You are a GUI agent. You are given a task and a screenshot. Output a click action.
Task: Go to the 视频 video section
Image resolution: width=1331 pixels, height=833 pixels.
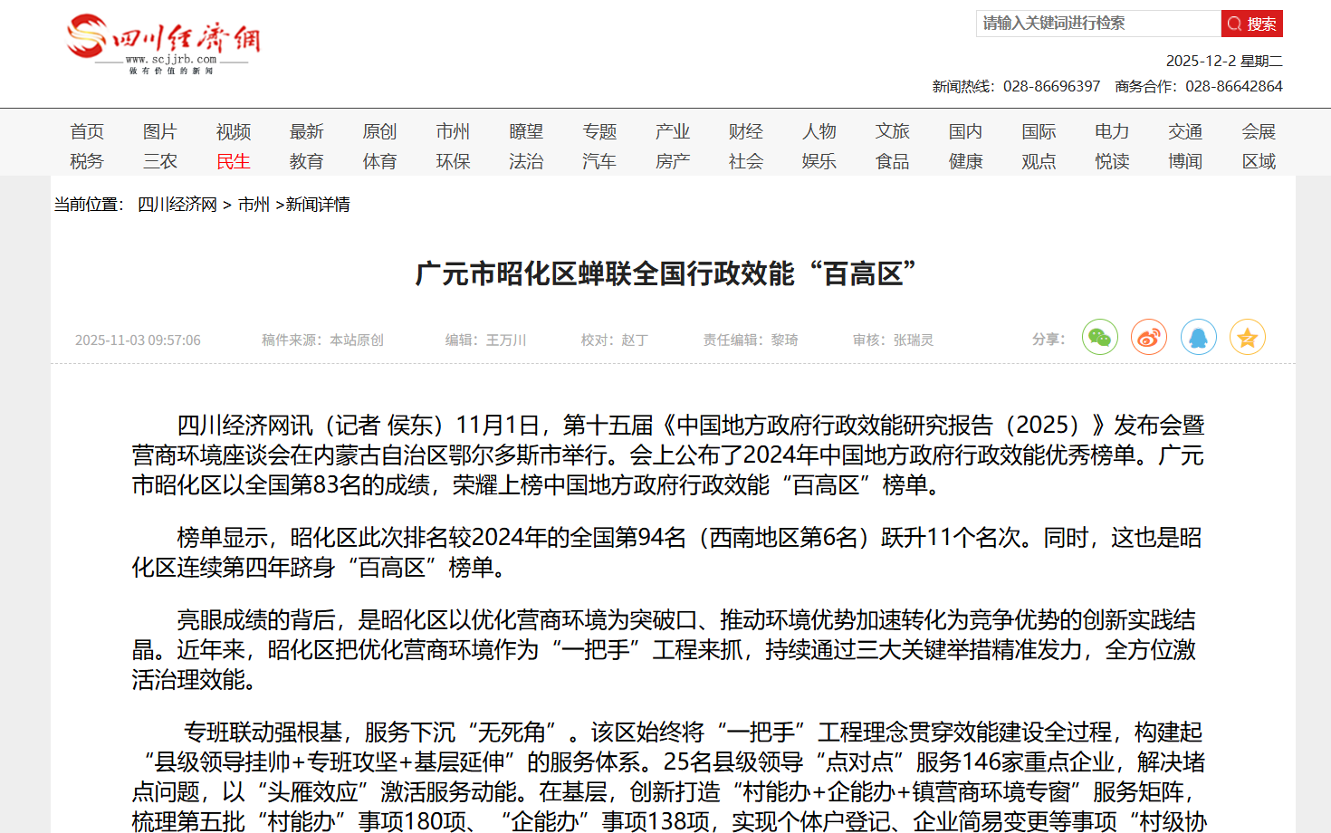234,132
